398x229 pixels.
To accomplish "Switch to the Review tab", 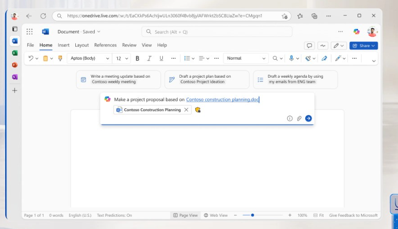I will [129, 45].
